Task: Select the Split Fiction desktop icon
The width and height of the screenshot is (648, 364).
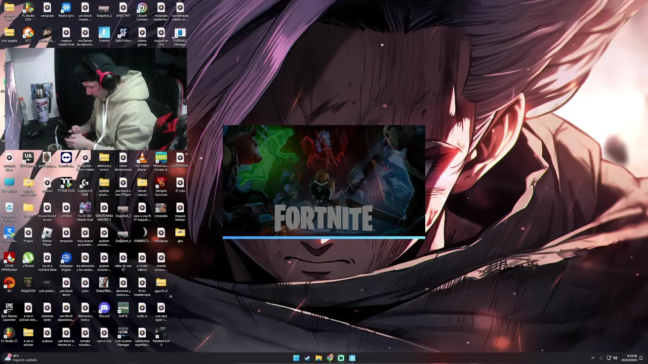Action: [123, 35]
